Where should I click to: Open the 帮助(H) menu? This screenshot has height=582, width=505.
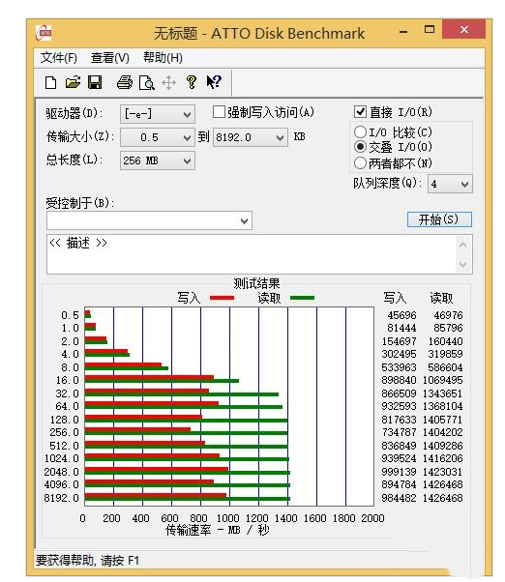pos(163,58)
